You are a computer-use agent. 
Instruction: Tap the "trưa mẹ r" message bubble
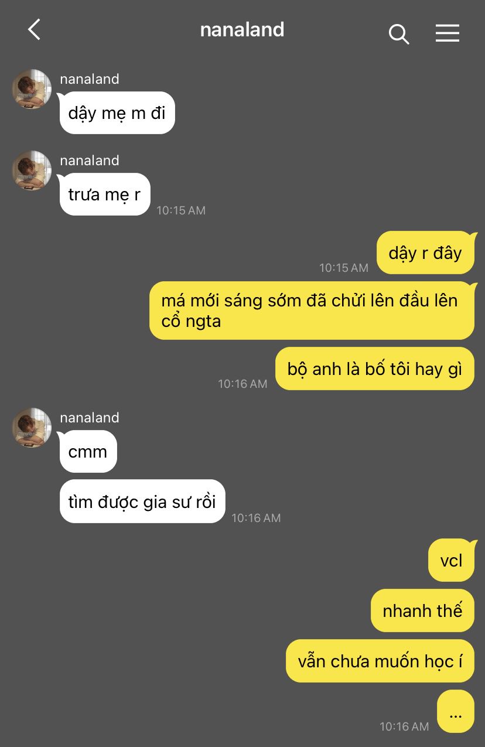[x=105, y=194]
